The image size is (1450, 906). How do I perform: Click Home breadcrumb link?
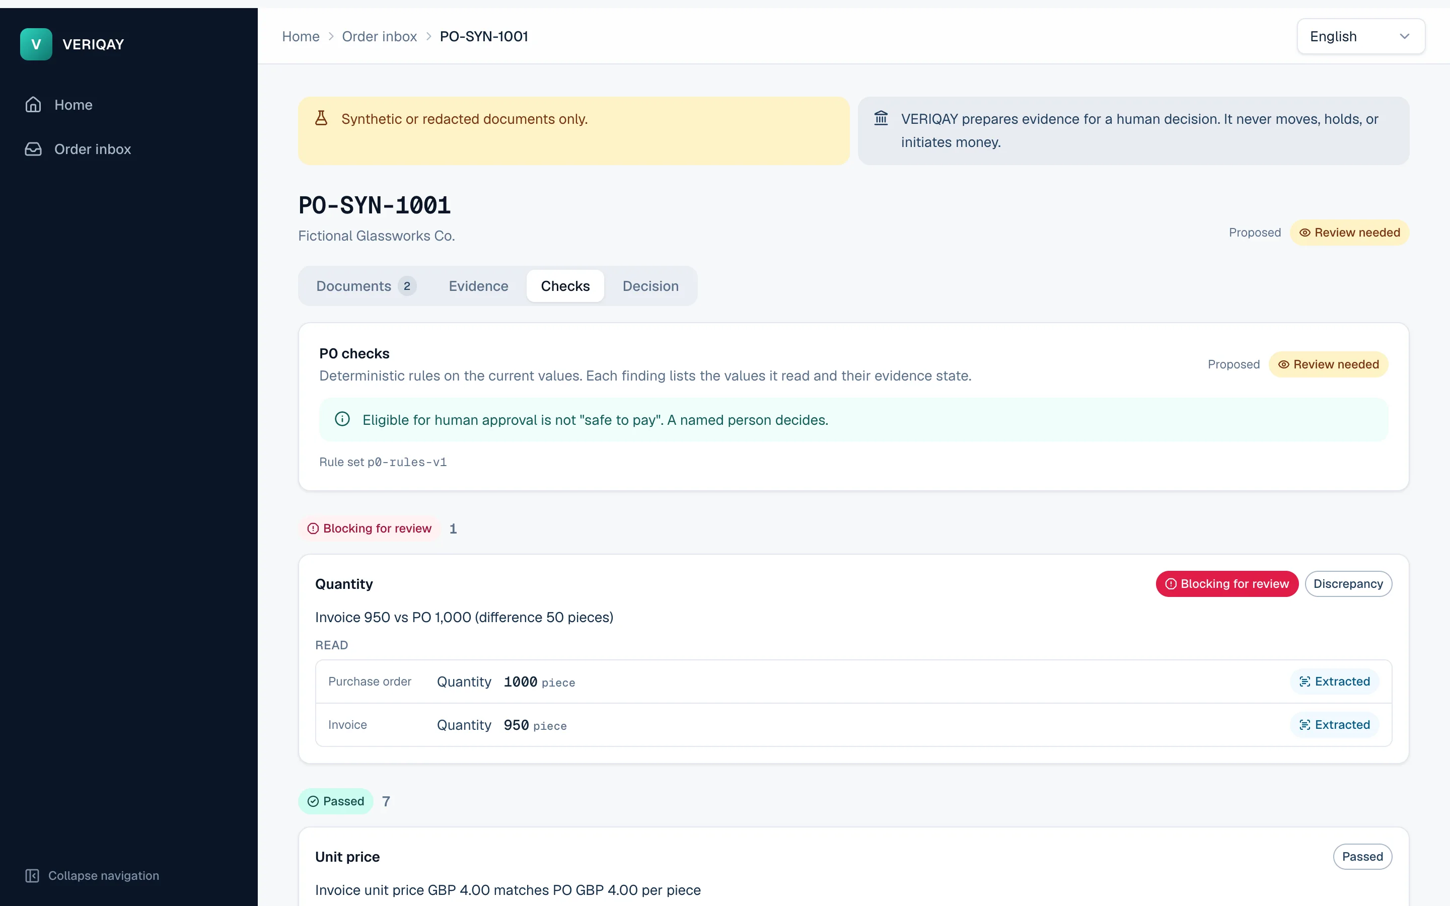pyautogui.click(x=301, y=37)
